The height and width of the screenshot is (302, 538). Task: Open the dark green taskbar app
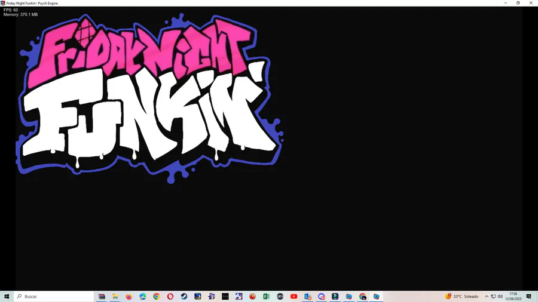pos(335,296)
